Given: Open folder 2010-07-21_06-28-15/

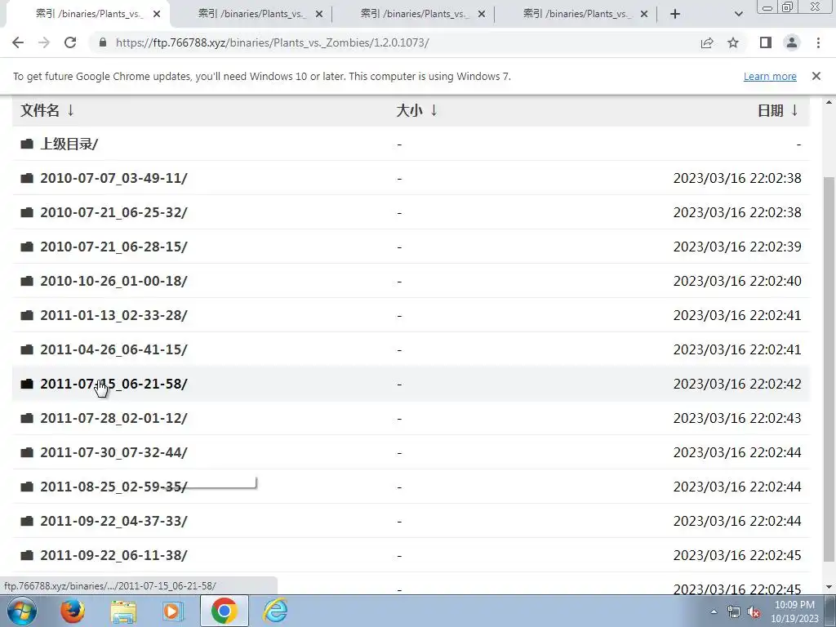Looking at the screenshot, I should [x=113, y=247].
